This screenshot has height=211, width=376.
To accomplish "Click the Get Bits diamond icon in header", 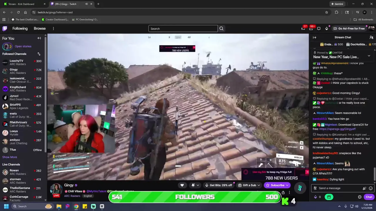I will pyautogui.click(x=326, y=28).
